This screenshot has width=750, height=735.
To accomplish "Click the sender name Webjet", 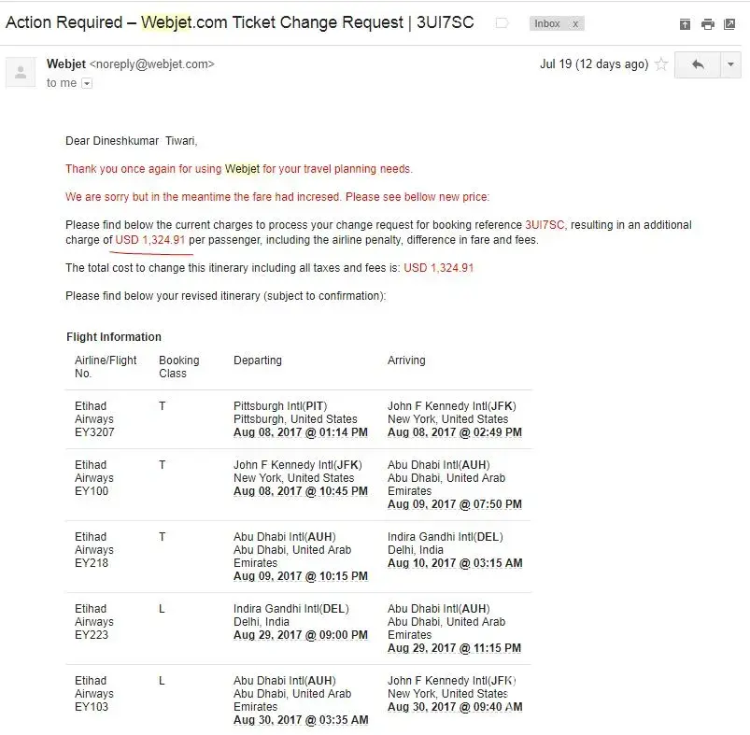I will click(66, 64).
